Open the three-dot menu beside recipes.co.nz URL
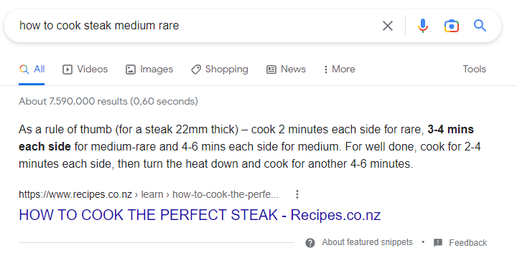This screenshot has width=517, height=258. 297,194
